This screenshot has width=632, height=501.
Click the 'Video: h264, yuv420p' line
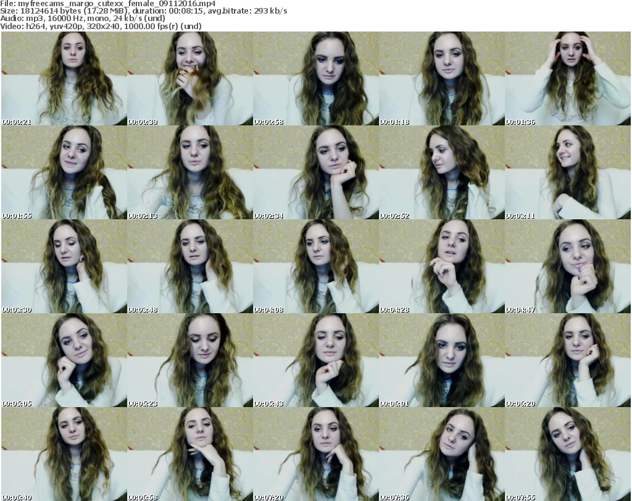click(x=101, y=26)
